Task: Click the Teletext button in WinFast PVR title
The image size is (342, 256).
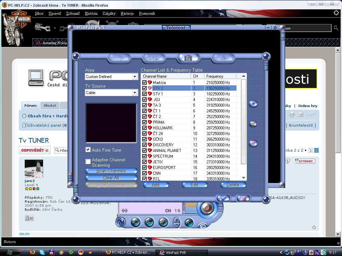Action: 176,28
